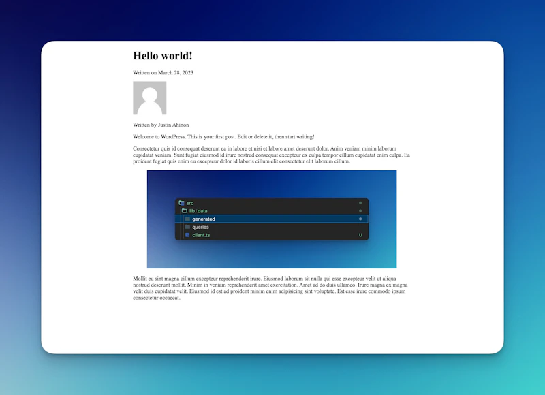
Task: Click the queries folder icon
Action: click(187, 227)
